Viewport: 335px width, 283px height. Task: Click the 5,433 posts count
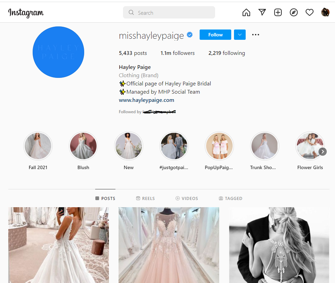pos(133,53)
